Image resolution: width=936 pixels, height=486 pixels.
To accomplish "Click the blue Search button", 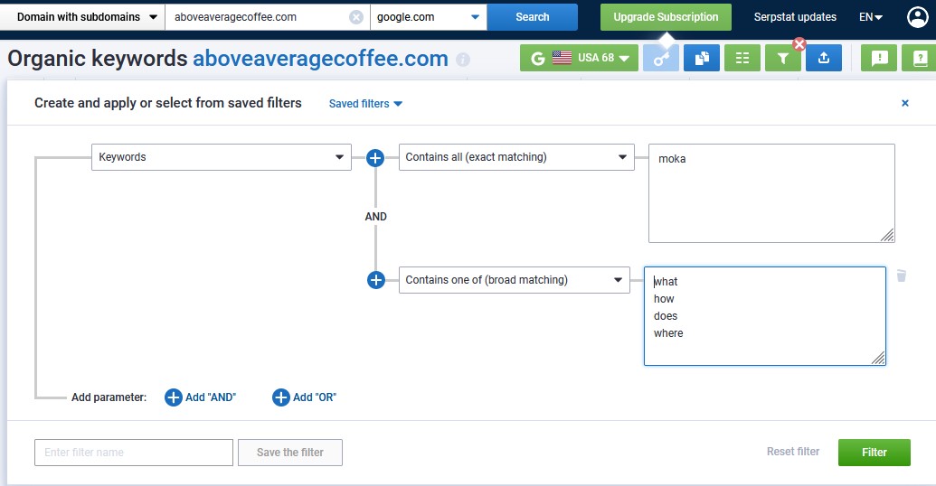I will pyautogui.click(x=533, y=16).
